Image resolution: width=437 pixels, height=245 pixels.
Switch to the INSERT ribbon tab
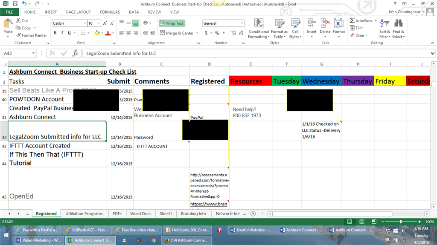point(51,12)
